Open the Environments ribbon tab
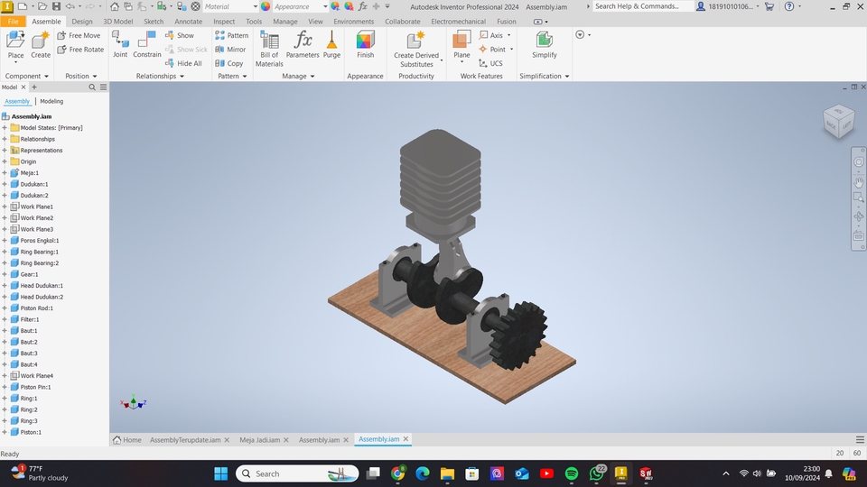 353,22
